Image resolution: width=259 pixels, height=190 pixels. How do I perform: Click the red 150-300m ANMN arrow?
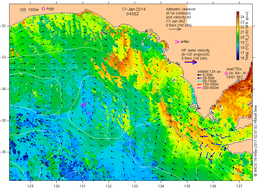point(199,84)
